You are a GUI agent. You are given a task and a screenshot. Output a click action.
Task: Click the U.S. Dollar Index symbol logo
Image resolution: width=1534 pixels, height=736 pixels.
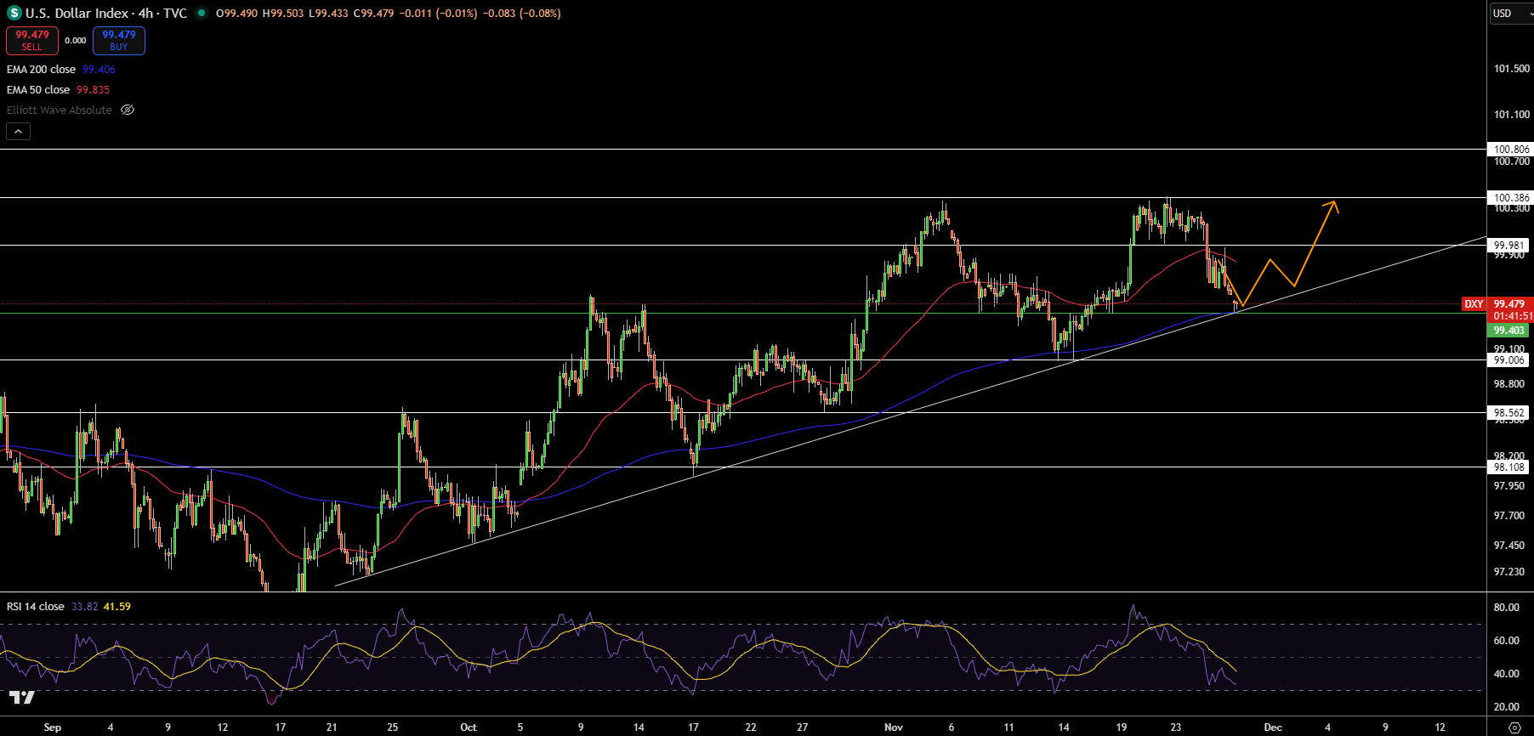tap(14, 13)
